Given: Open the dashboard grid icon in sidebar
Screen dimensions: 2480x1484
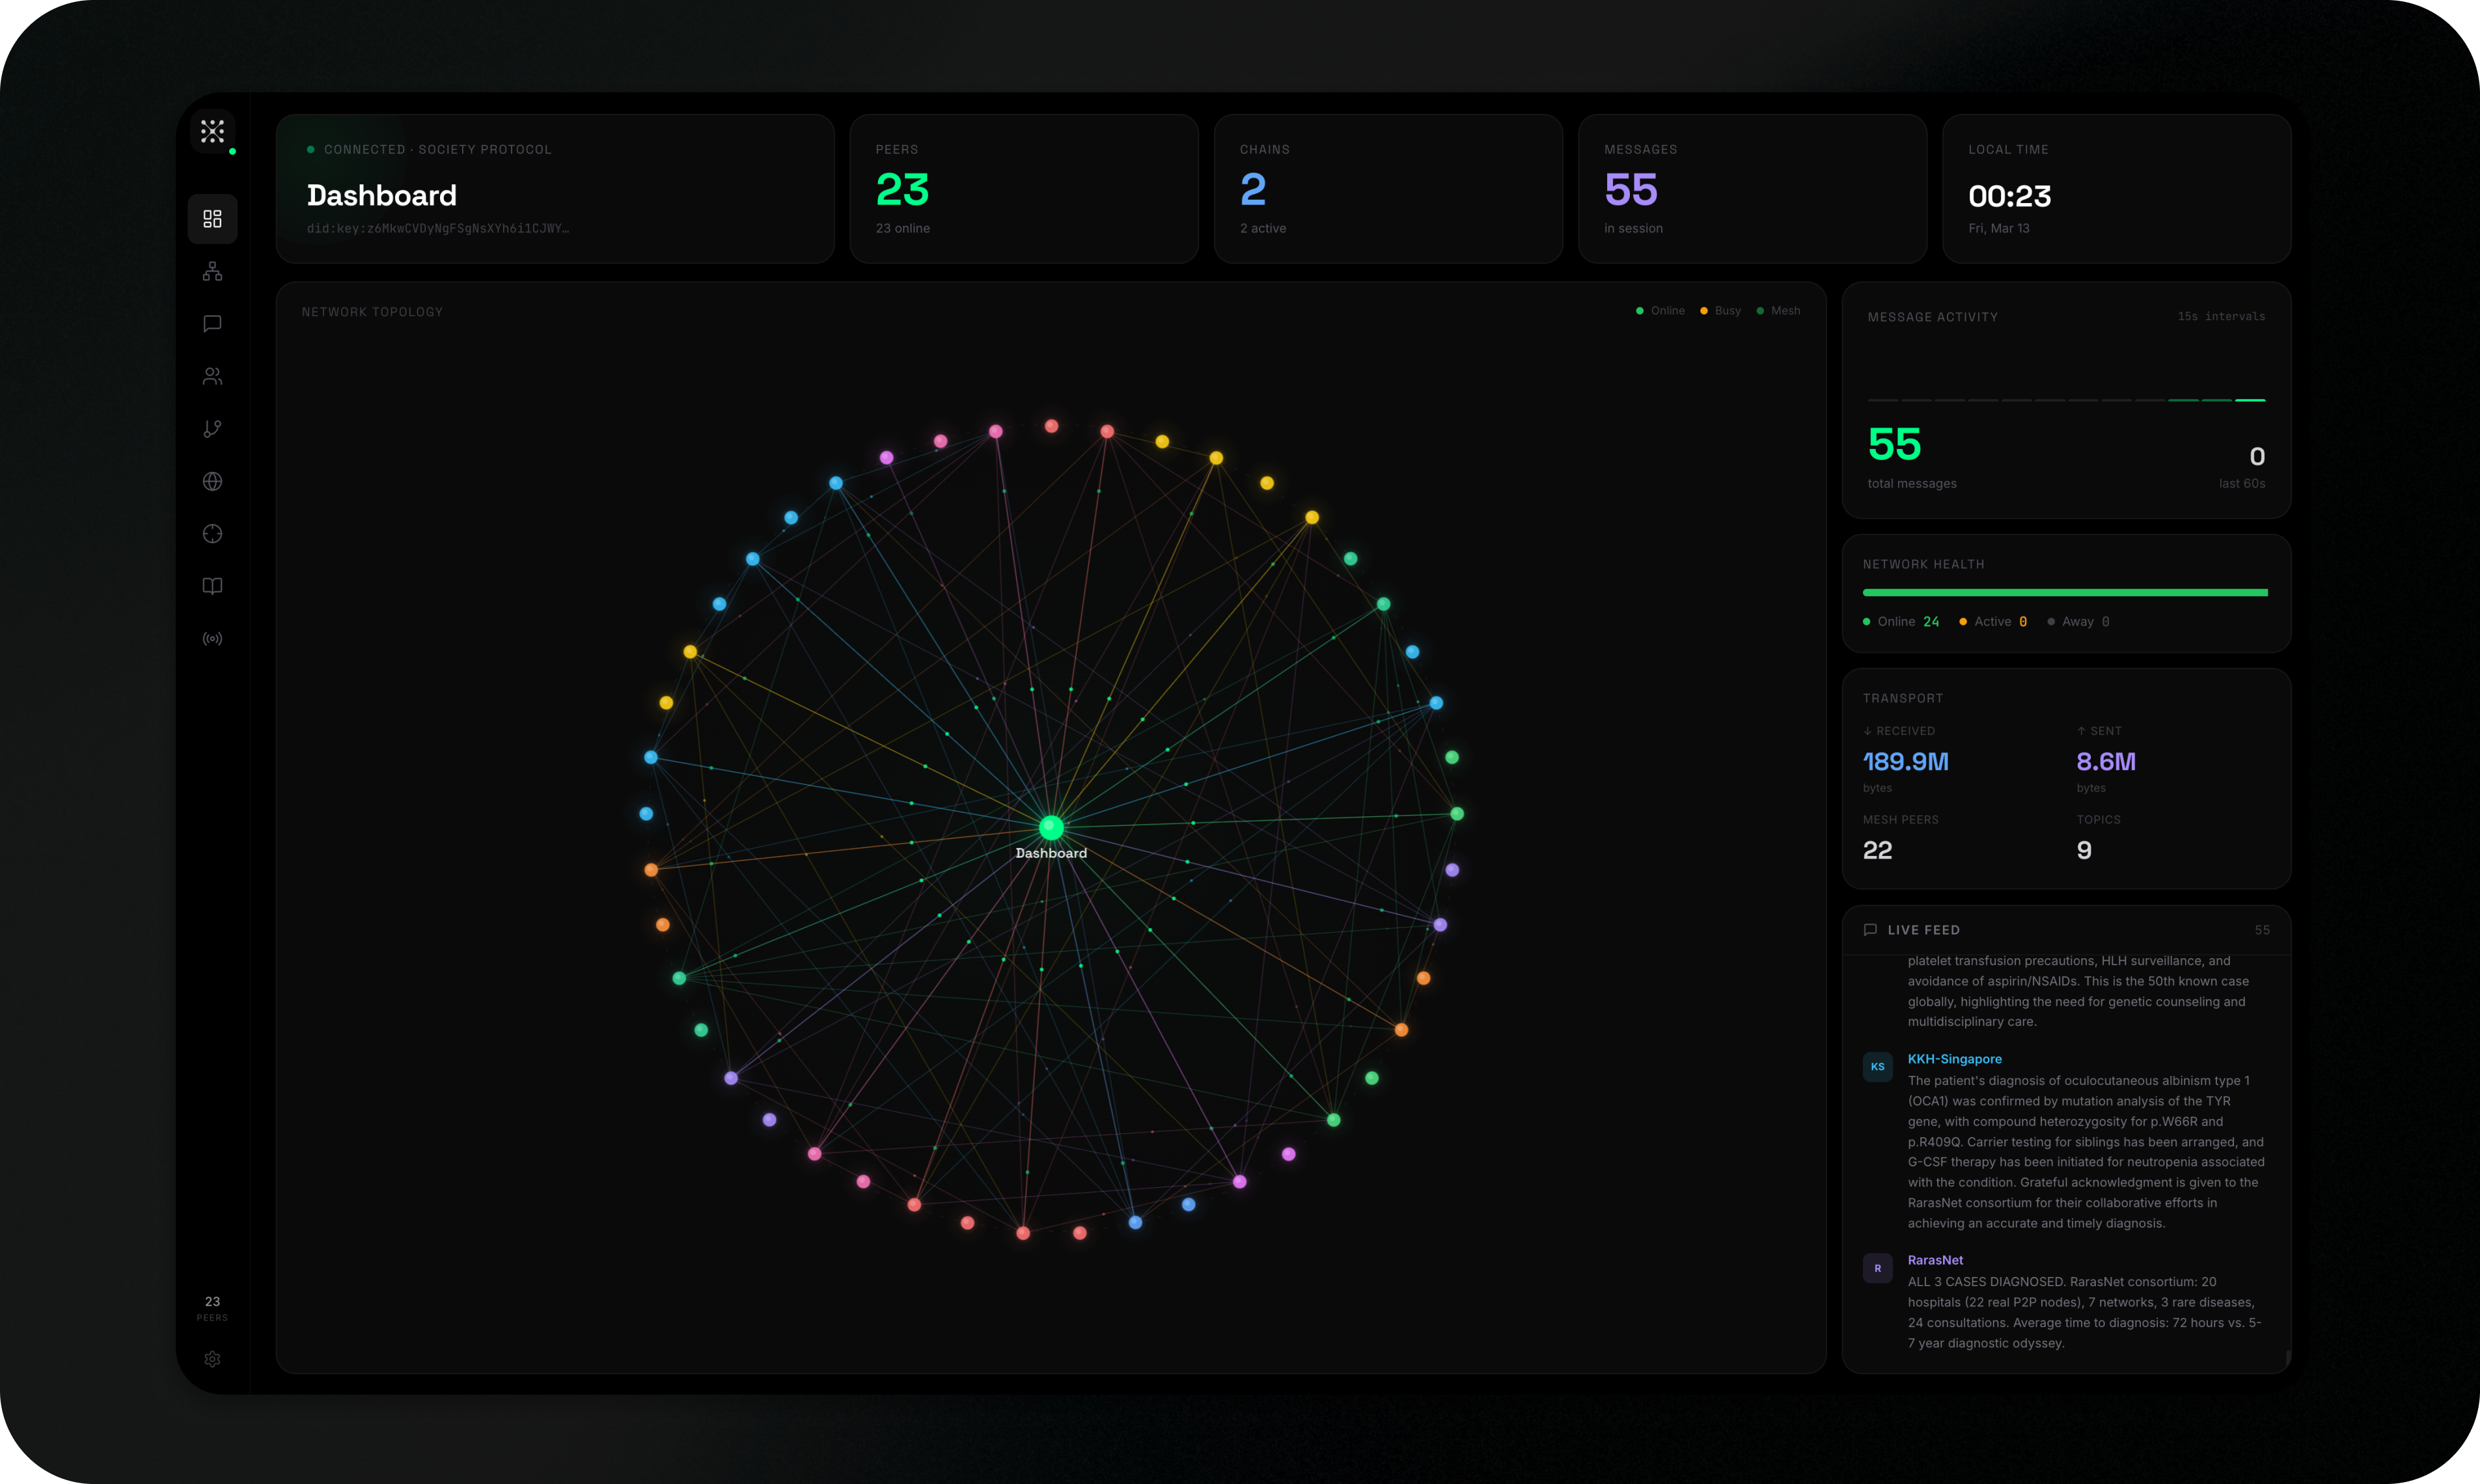Looking at the screenshot, I should tap(212, 219).
